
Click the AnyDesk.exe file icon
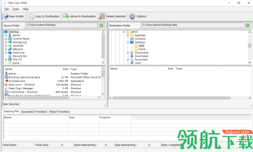coord(6,81)
